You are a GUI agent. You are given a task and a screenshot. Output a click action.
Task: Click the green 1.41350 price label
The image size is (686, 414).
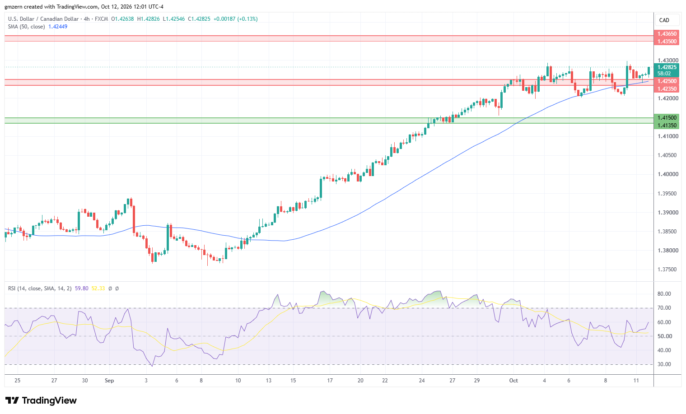pos(667,126)
